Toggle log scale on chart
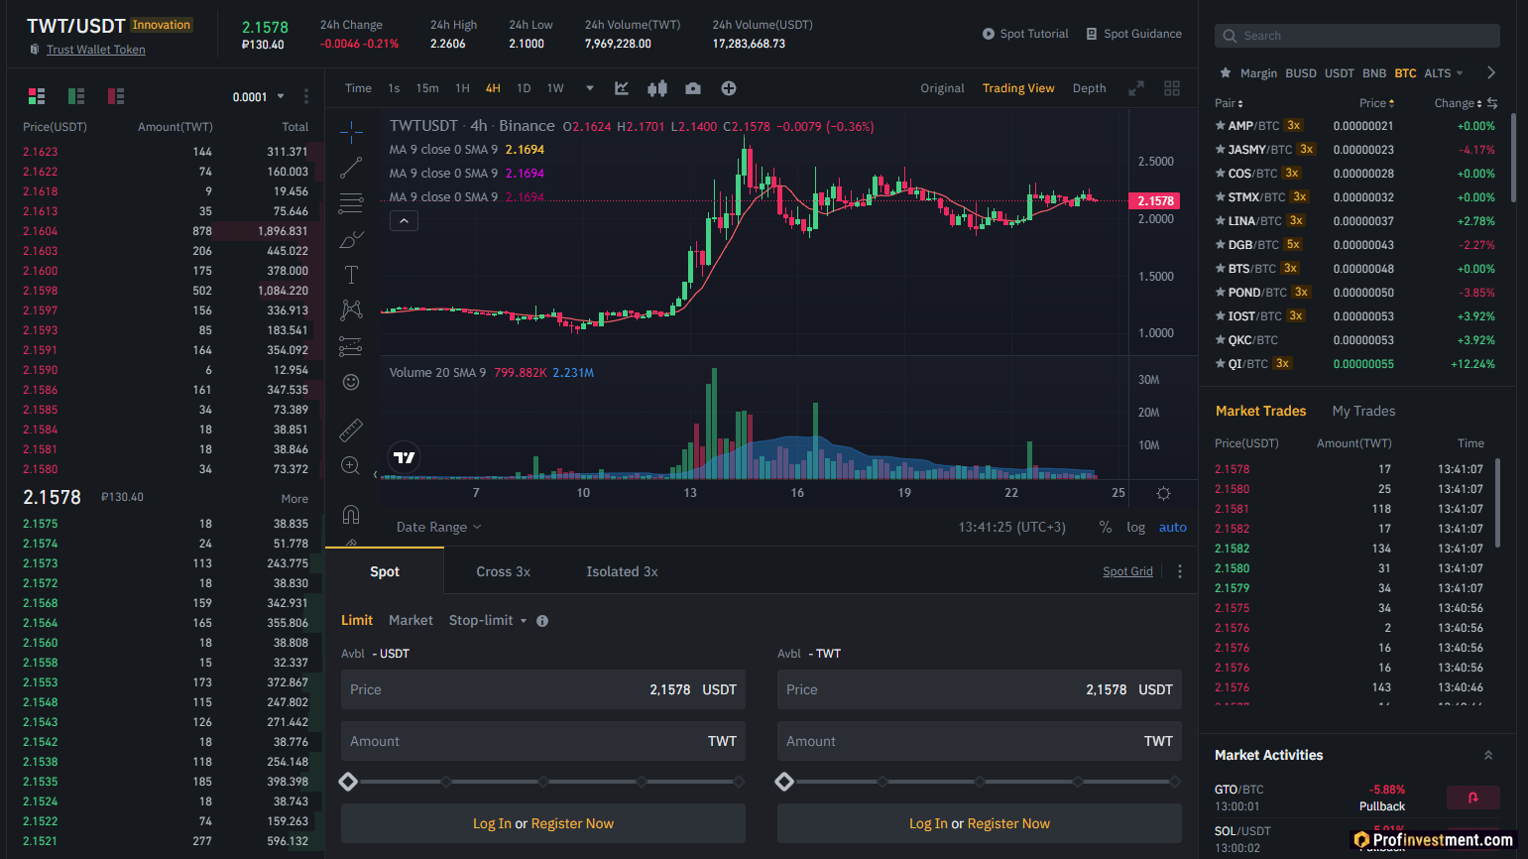 point(1136,528)
